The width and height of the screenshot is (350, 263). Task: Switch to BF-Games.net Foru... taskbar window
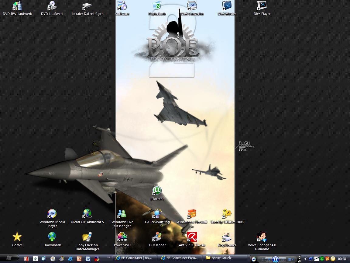(x=180, y=258)
